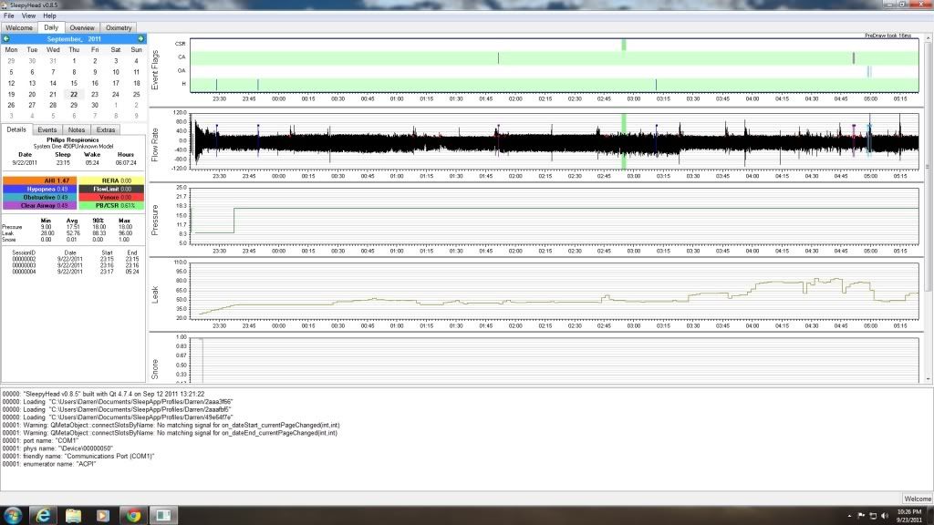Open the Notes tab
934x525 pixels.
(77, 130)
